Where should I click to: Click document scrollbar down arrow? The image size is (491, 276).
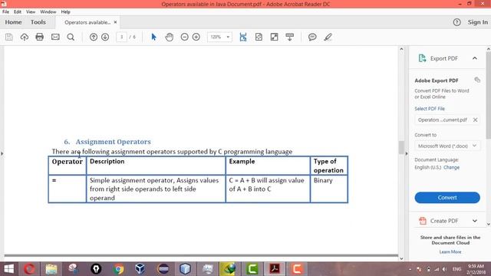(x=401, y=258)
